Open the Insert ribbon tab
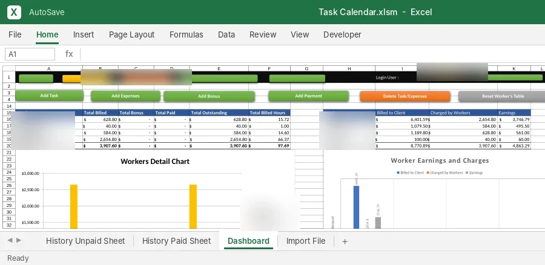This screenshot has width=545, height=265. 84,34
